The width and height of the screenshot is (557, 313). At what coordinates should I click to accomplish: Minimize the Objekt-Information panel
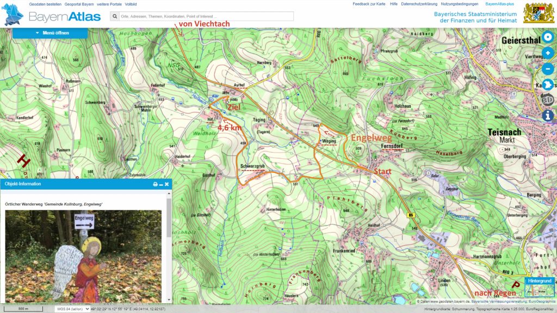click(161, 184)
